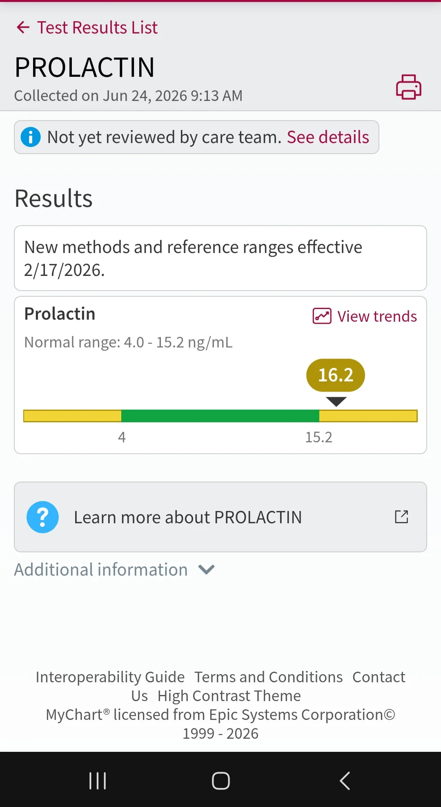Click the green normal range bar segment
441x807 pixels.
pyautogui.click(x=220, y=416)
